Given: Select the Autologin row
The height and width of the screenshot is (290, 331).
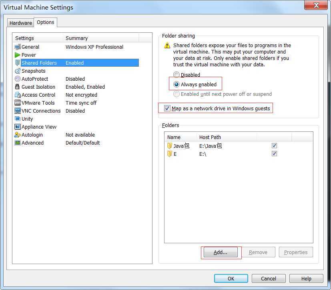Looking at the screenshot, I should coord(76,135).
